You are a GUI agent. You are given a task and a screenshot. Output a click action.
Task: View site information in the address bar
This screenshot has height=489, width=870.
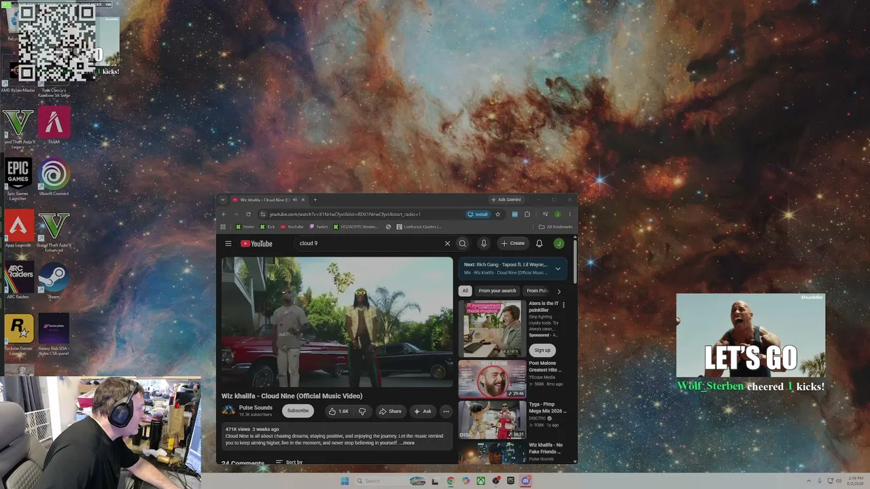[262, 215]
